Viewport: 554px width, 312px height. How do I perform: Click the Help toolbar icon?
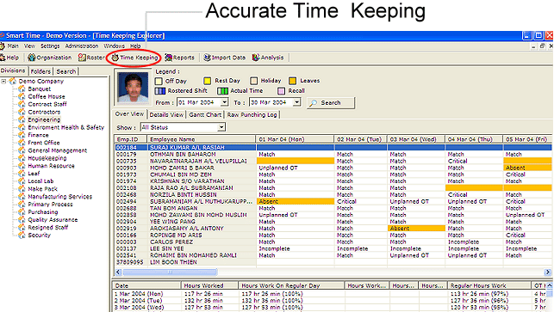point(3,58)
